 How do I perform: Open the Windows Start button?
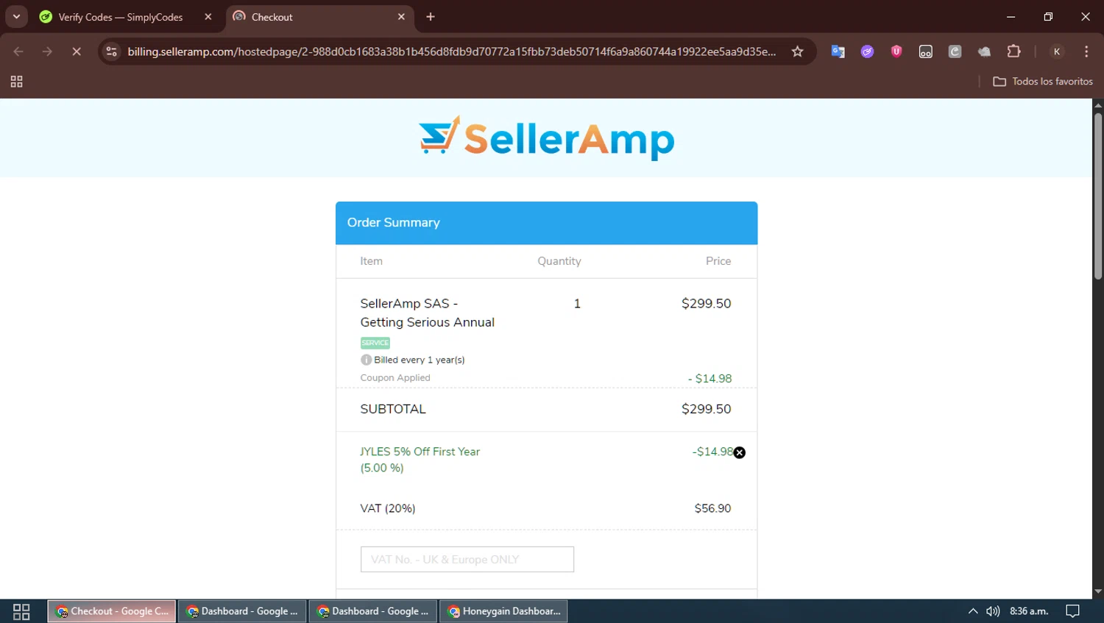click(21, 611)
